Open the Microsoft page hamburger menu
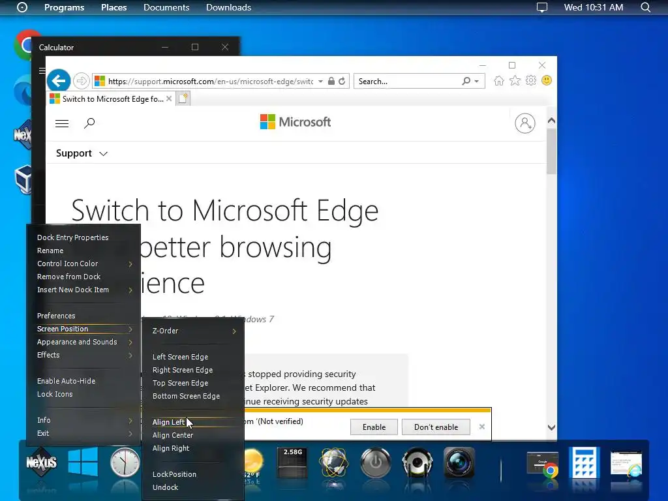Screen dimensions: 668x501 tap(62, 123)
